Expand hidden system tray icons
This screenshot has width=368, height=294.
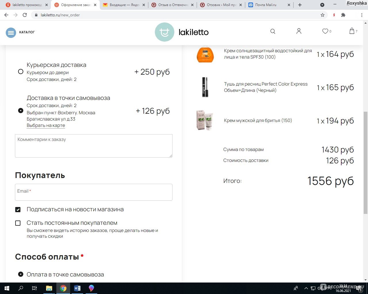point(306,288)
